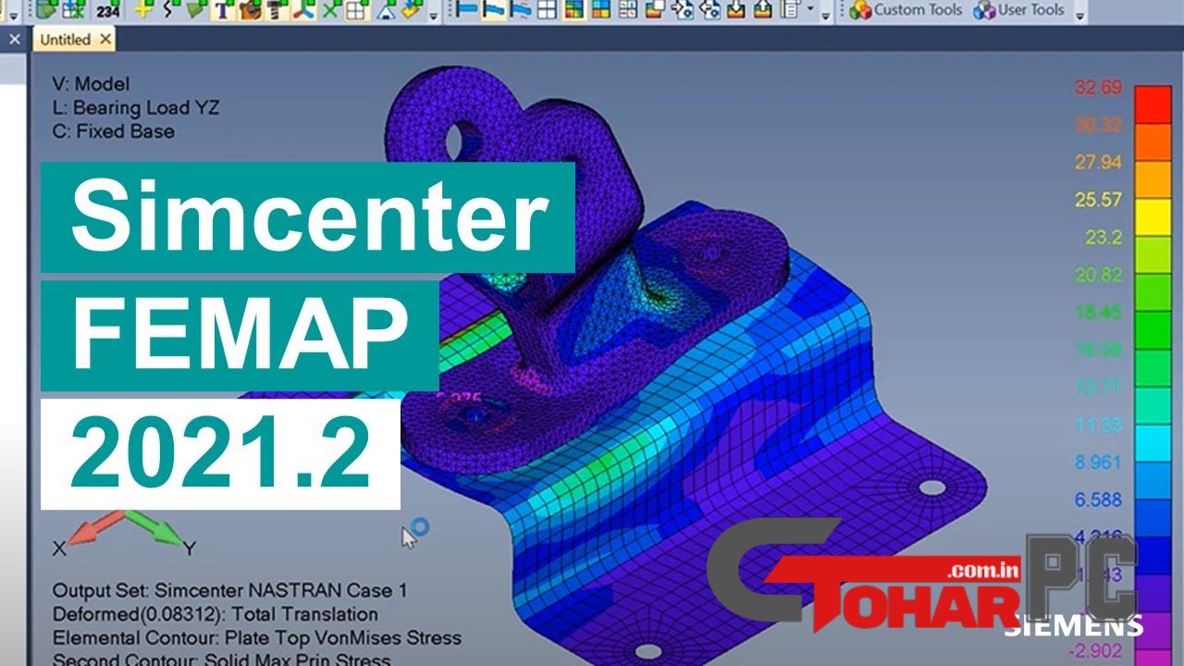
Task: Toggle the 234 labels display icon
Action: tap(107, 10)
